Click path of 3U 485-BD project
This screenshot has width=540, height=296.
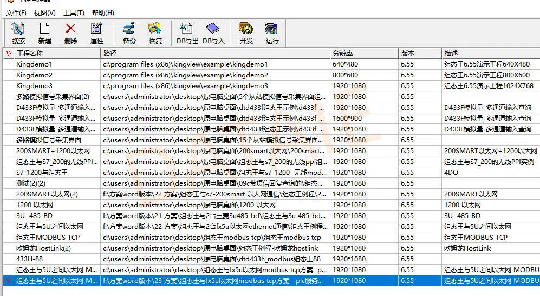coord(214,216)
